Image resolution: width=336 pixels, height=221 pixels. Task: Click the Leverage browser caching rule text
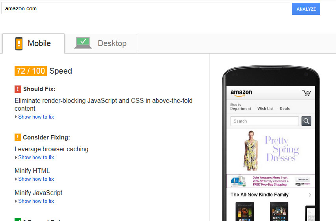tap(52, 149)
